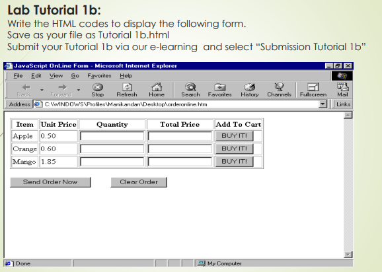Click the scrollbar down arrow
The height and width of the screenshot is (272, 382).
point(348,254)
